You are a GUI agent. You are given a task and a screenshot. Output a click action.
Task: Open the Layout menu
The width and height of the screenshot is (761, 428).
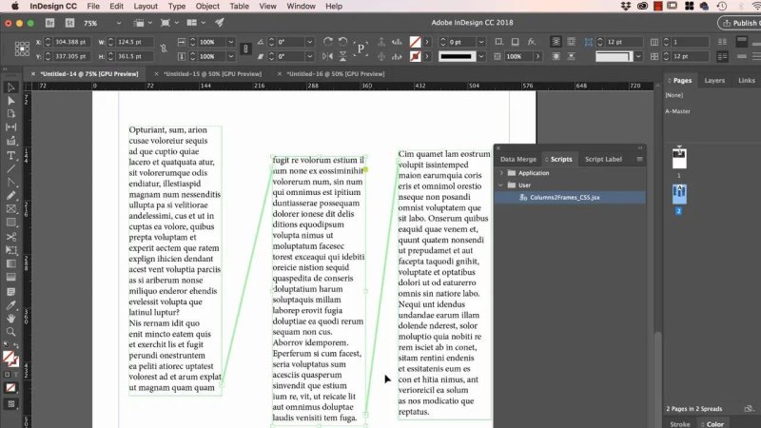coord(146,7)
